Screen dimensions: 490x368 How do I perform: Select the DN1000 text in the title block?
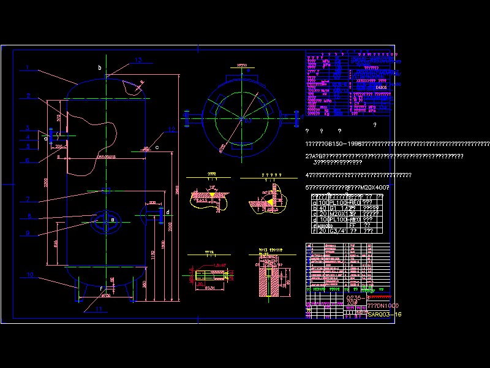(x=382, y=305)
